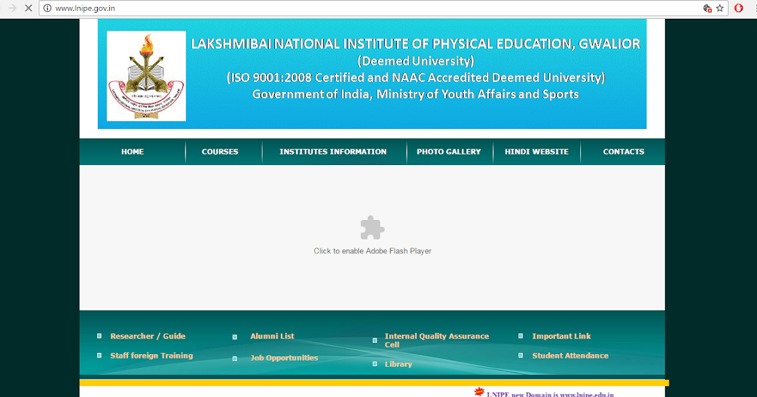Open INSTITUTES INFORMATION
Image resolution: width=757 pixels, height=397 pixels.
333,151
